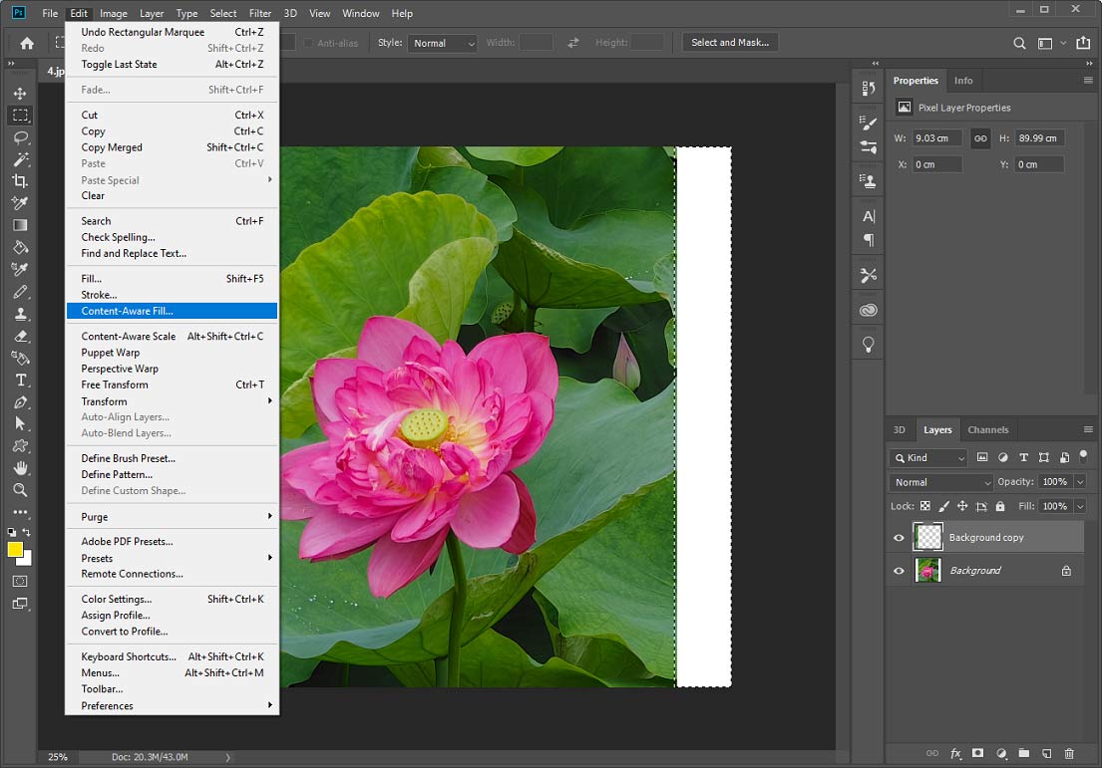Select the Lasso tool

pos(20,137)
